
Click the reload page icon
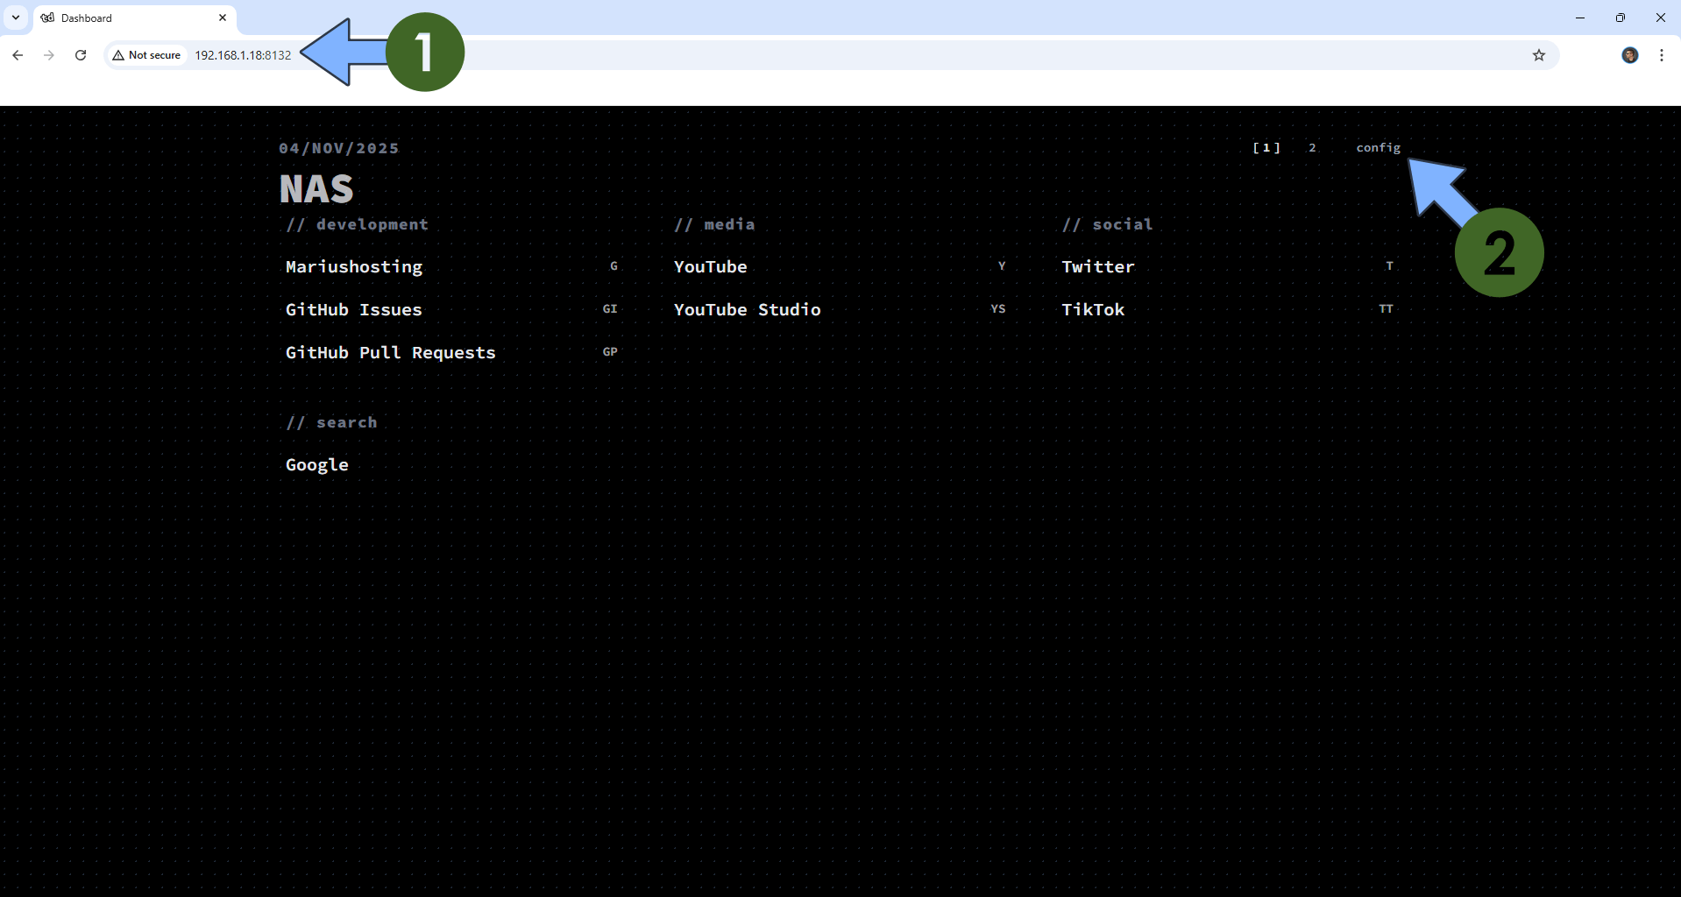80,54
